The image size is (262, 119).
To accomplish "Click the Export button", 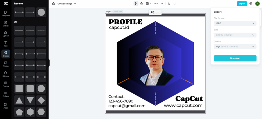I will [x=242, y=4].
